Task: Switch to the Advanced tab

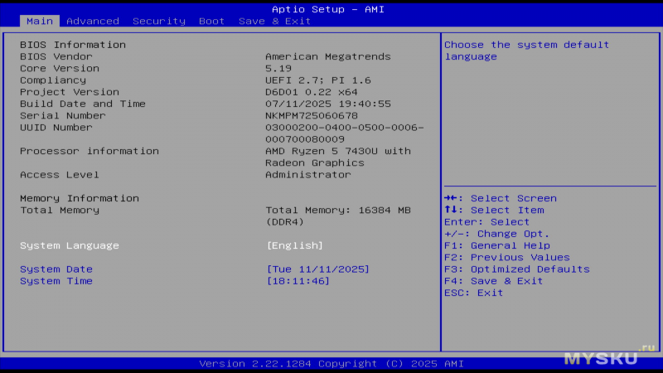Action: (x=92, y=21)
